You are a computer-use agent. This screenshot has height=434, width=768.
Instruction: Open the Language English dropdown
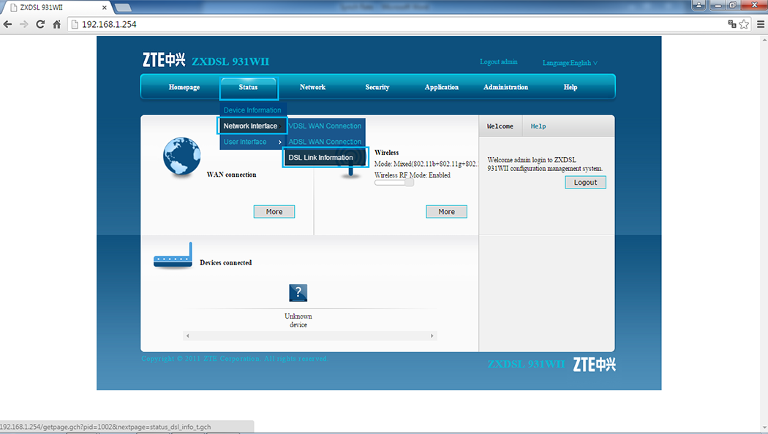570,63
